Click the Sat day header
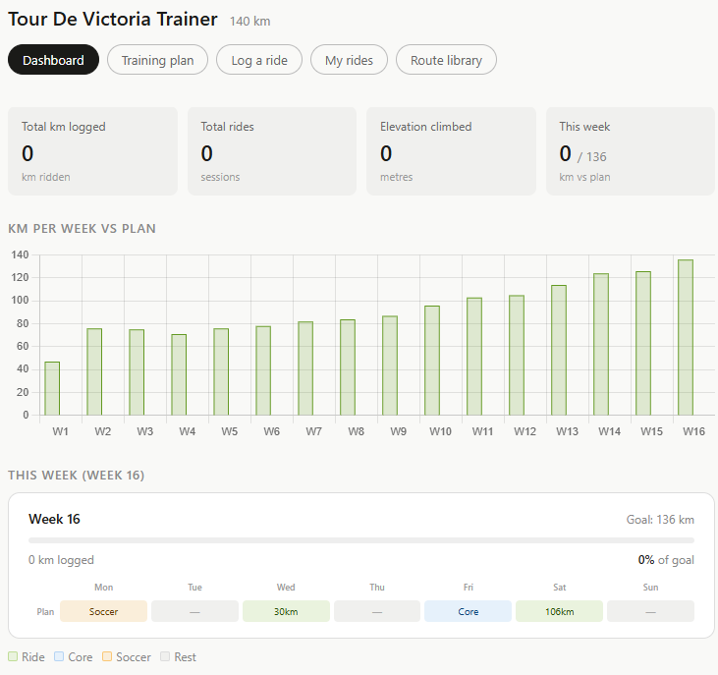718x675 pixels. [x=559, y=588]
